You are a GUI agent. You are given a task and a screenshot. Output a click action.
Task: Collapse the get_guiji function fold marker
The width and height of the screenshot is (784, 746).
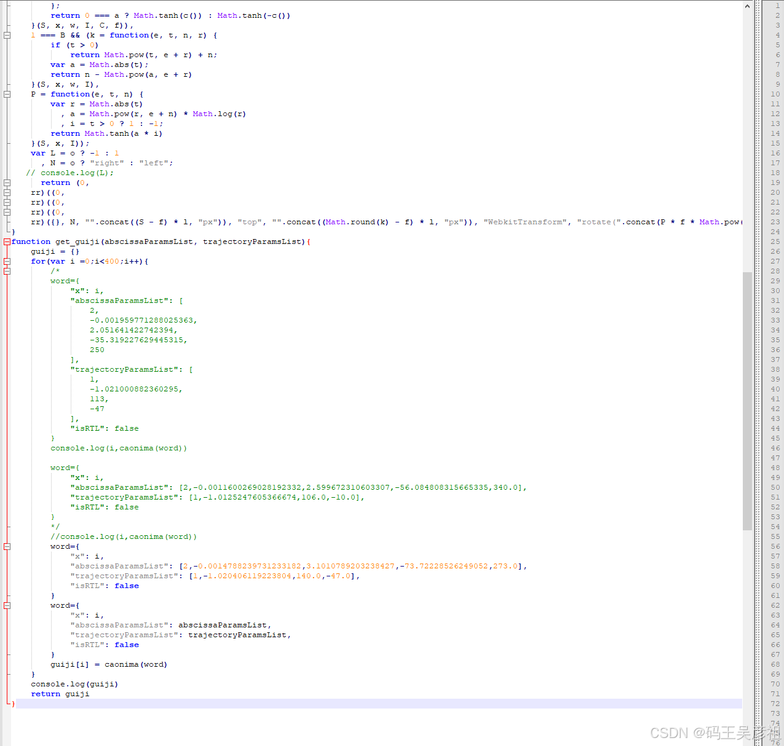point(7,241)
